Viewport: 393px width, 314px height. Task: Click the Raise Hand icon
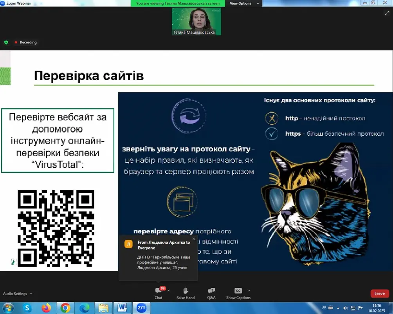[x=186, y=291]
